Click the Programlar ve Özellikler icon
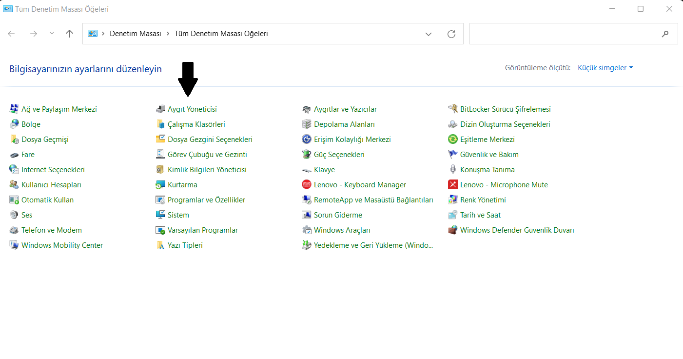Viewport: 683px width, 359px height. point(160,200)
